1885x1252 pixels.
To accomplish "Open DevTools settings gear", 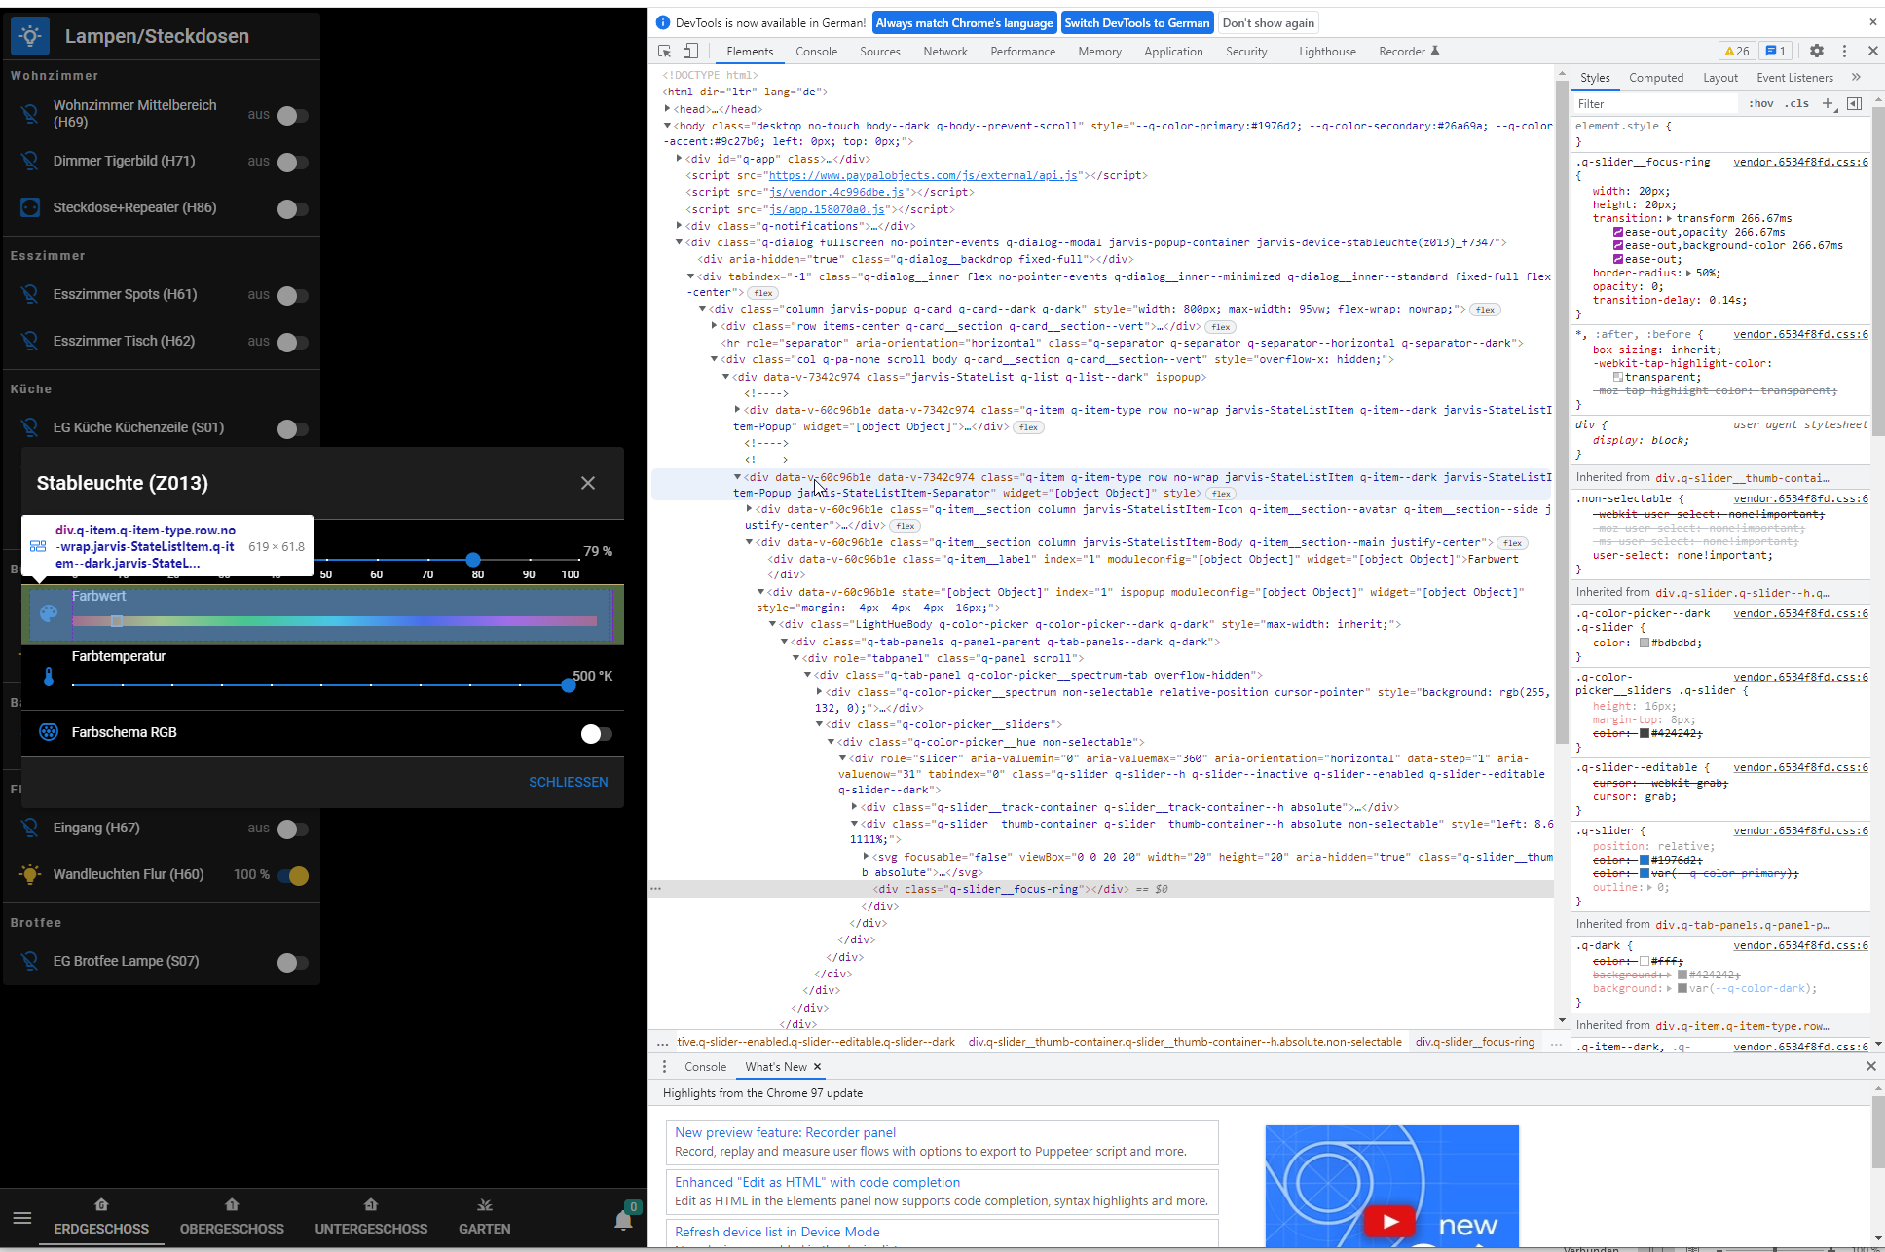I will pyautogui.click(x=1817, y=51).
